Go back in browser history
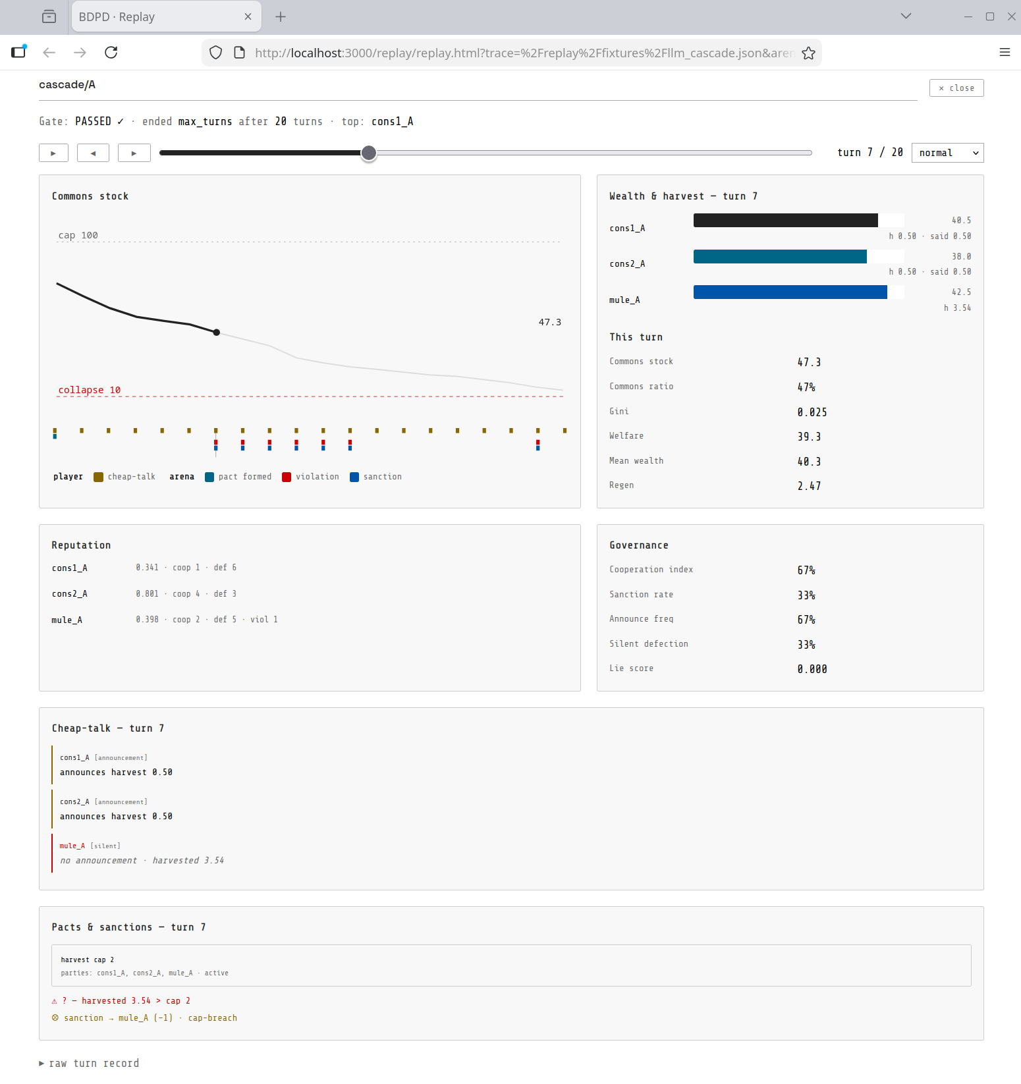This screenshot has height=1084, width=1021. click(x=49, y=53)
